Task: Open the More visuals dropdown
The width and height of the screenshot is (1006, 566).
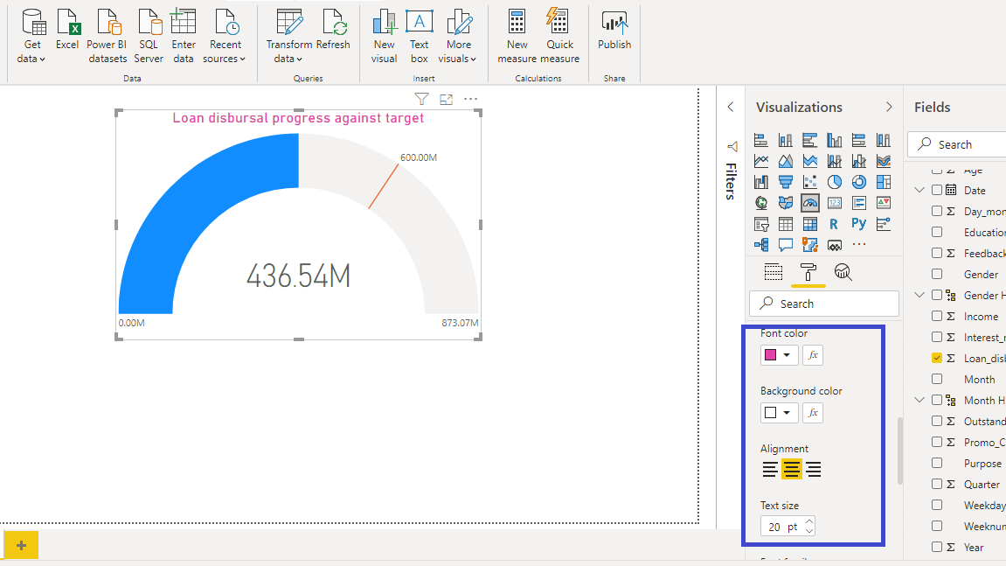Action: (x=457, y=37)
